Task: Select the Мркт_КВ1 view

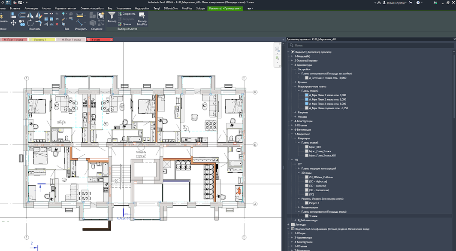Action: (315, 147)
